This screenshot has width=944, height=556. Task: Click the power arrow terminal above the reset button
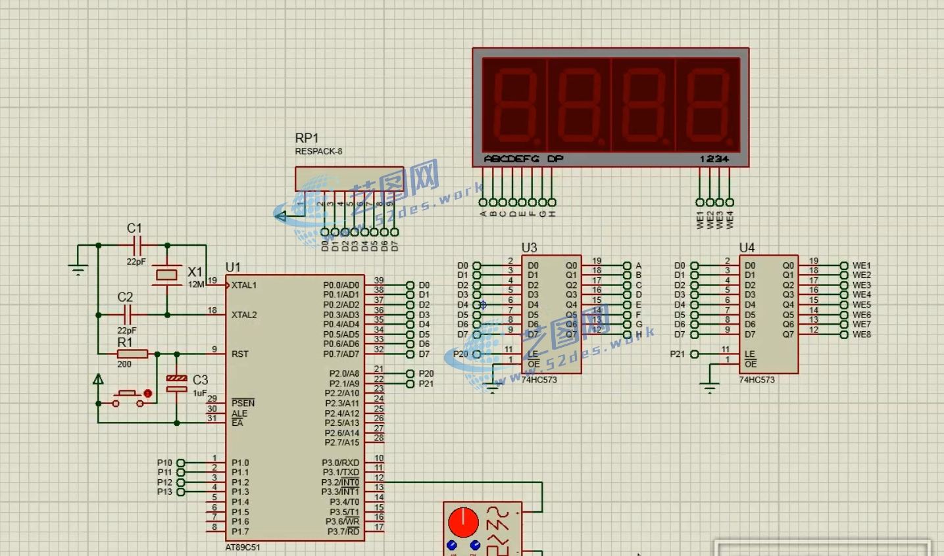pyautogui.click(x=98, y=379)
